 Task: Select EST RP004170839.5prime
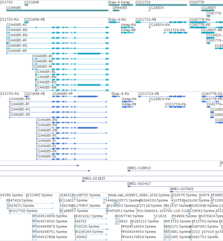139,237
